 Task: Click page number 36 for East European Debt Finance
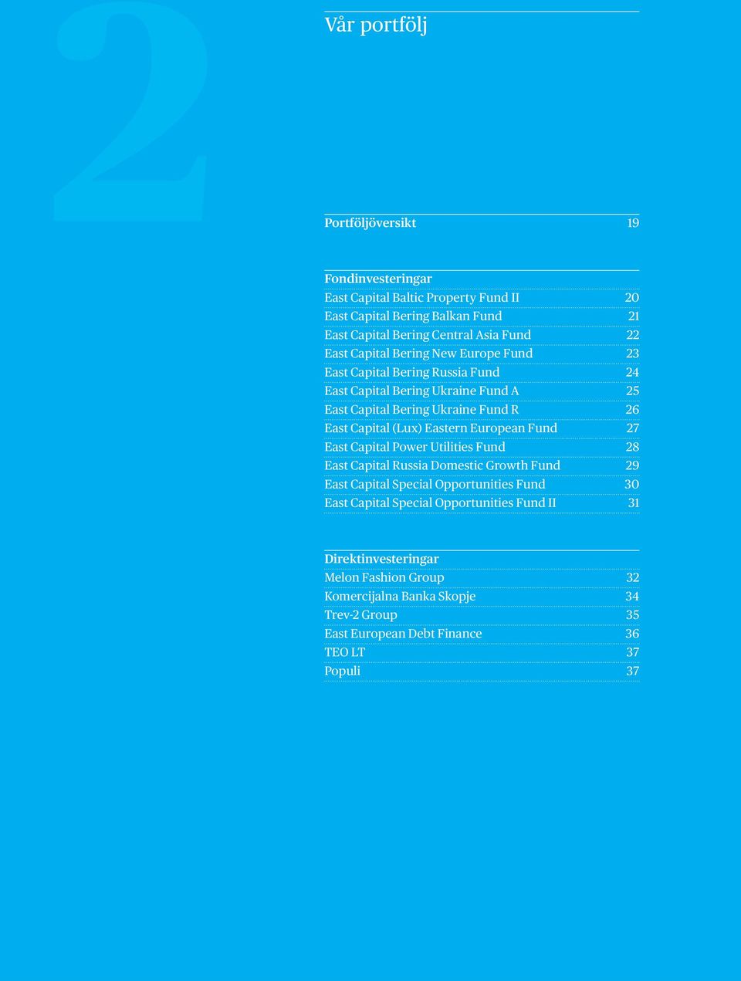[632, 634]
